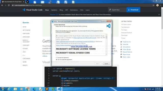Open the FAQ menu item
Image resolution: width=163 pixels, height=91 pixels.
tap(81, 10)
